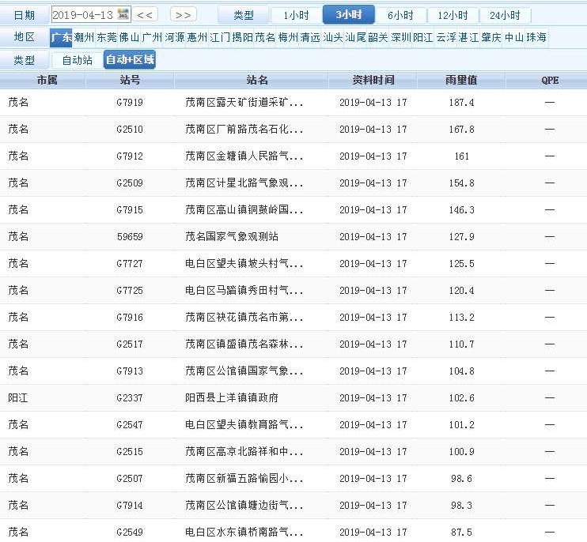Select the 6小时 time range

tap(400, 15)
